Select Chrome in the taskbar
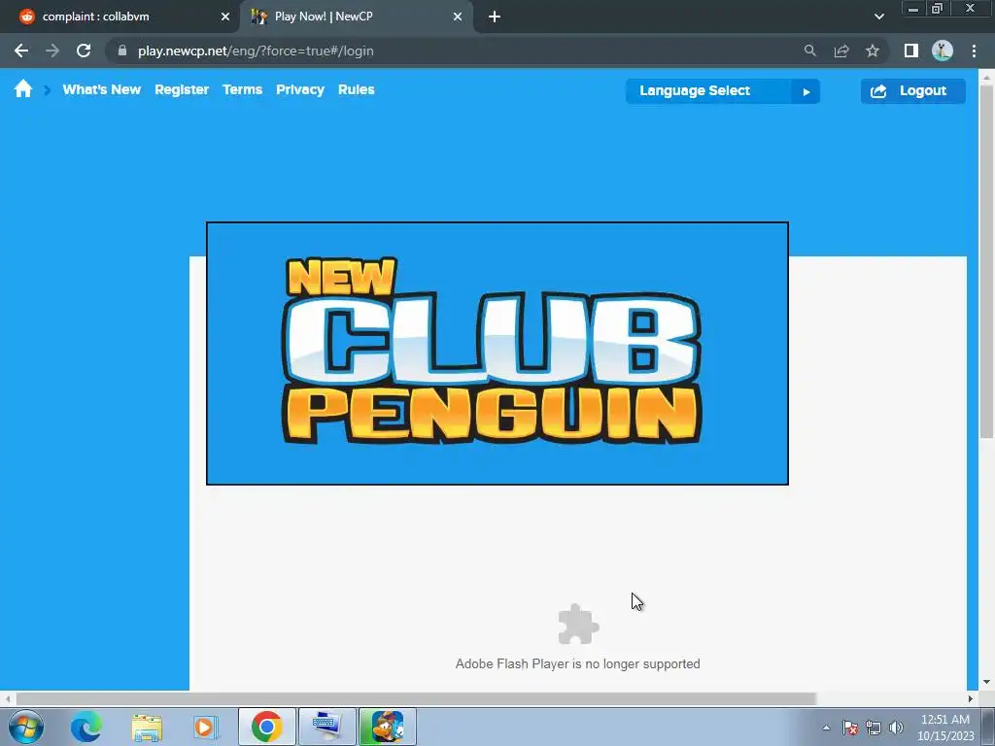The width and height of the screenshot is (995, 746). pyautogui.click(x=266, y=727)
